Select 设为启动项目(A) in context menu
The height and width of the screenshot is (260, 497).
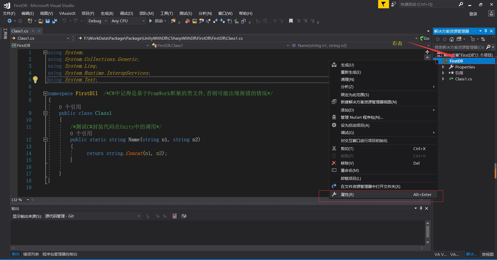(384, 125)
